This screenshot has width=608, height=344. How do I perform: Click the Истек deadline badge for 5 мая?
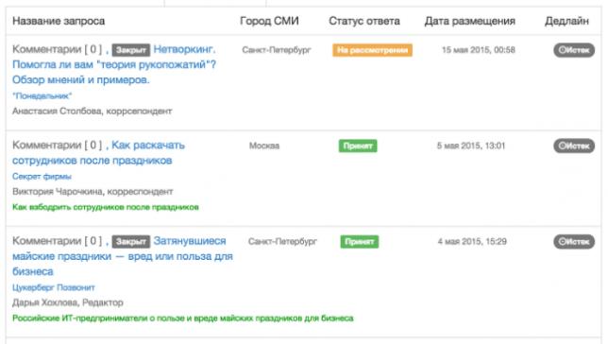(x=574, y=146)
